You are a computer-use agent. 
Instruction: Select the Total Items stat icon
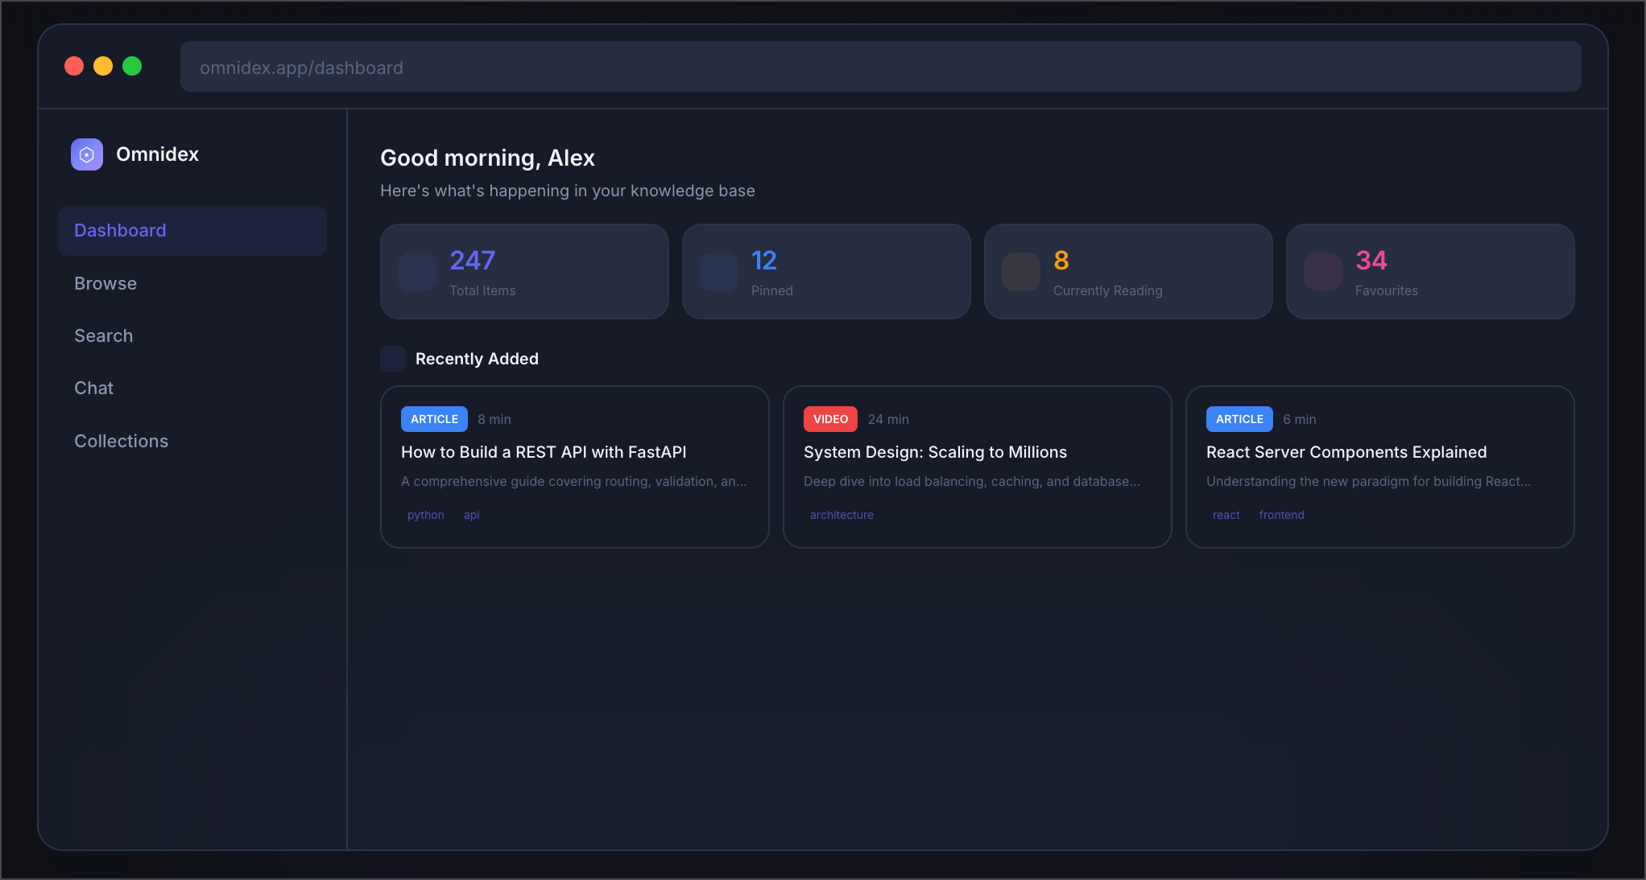pyautogui.click(x=416, y=272)
